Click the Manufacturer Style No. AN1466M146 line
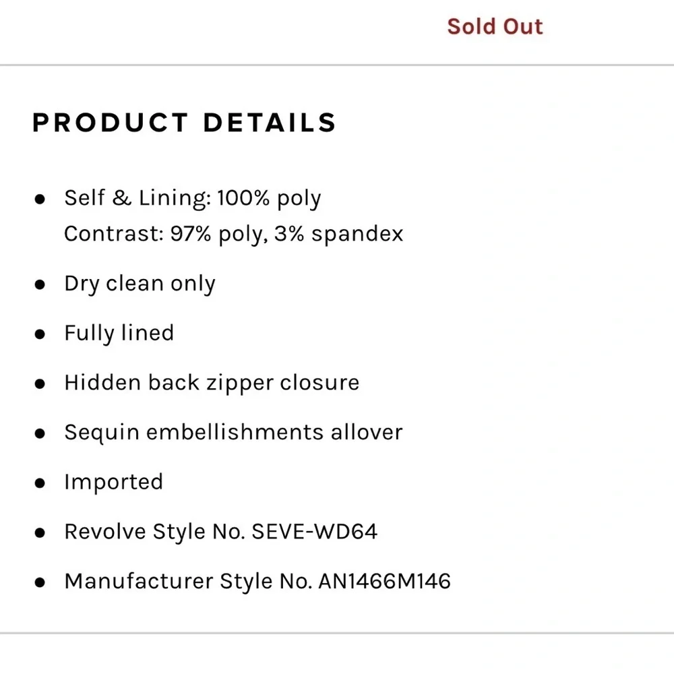 click(257, 581)
